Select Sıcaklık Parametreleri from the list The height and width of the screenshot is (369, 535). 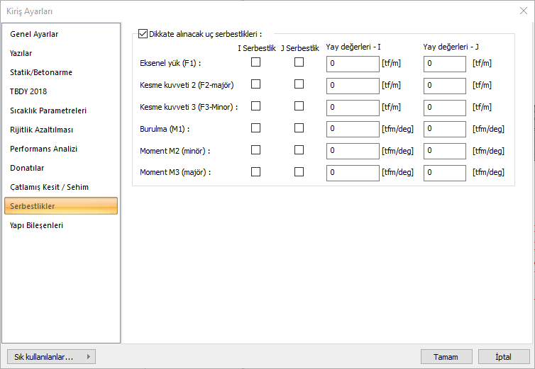[x=48, y=110]
